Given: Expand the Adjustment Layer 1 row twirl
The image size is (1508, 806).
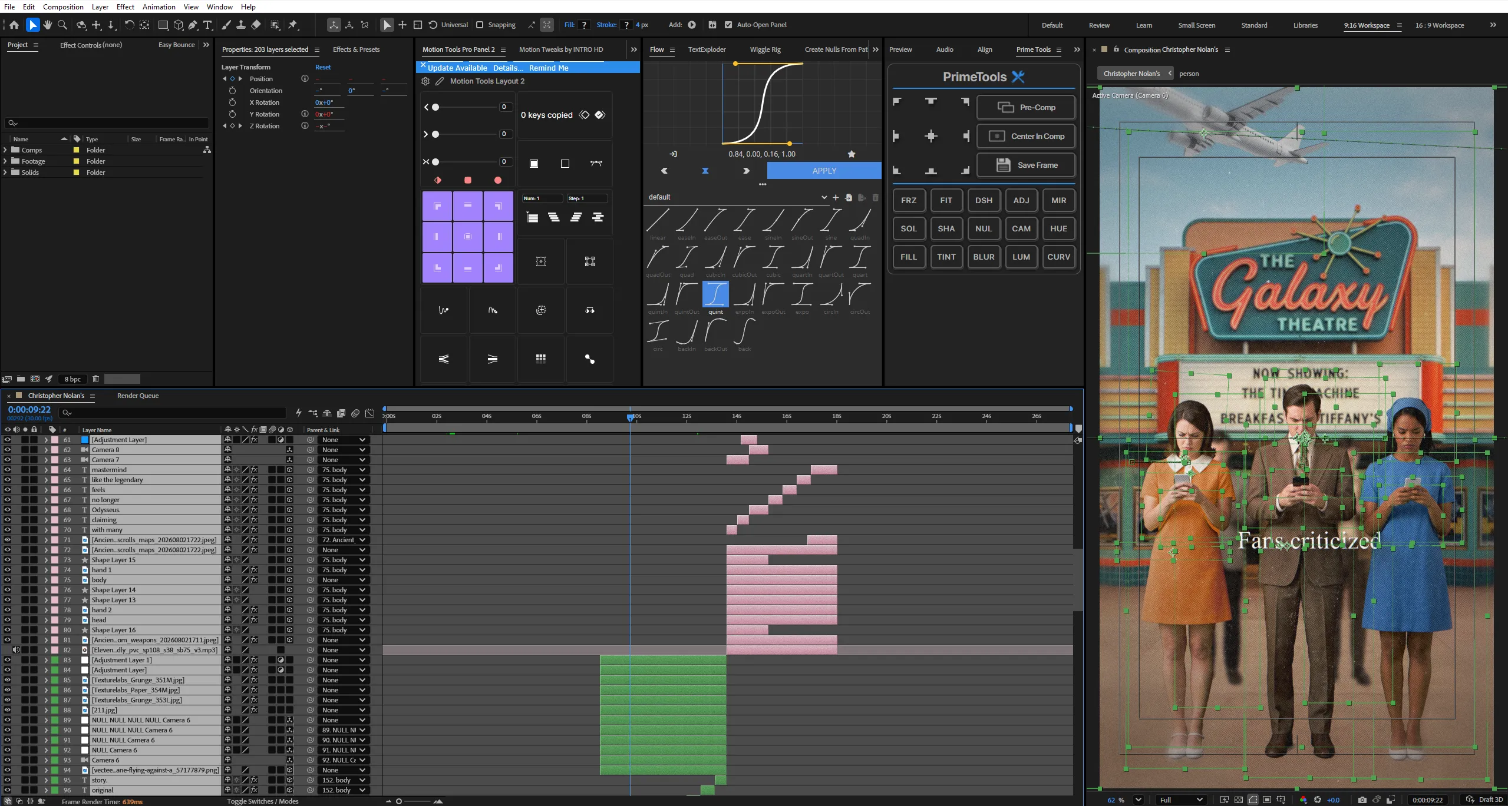Looking at the screenshot, I should point(46,660).
